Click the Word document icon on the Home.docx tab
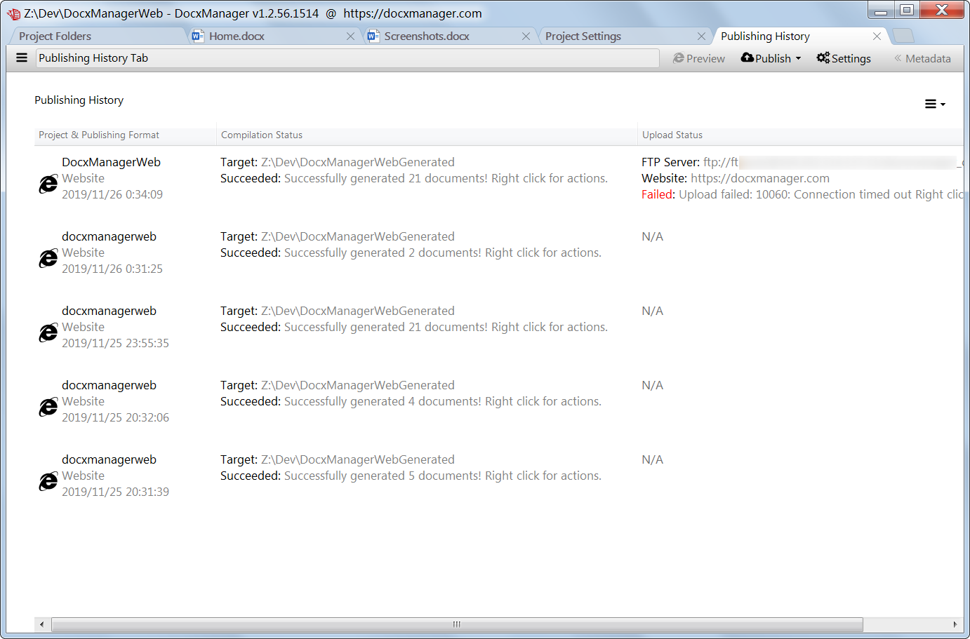 pyautogui.click(x=197, y=35)
